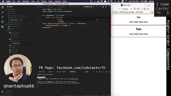
Task: Open withBorder.js in the hoc folder tree
Action: 16,43
